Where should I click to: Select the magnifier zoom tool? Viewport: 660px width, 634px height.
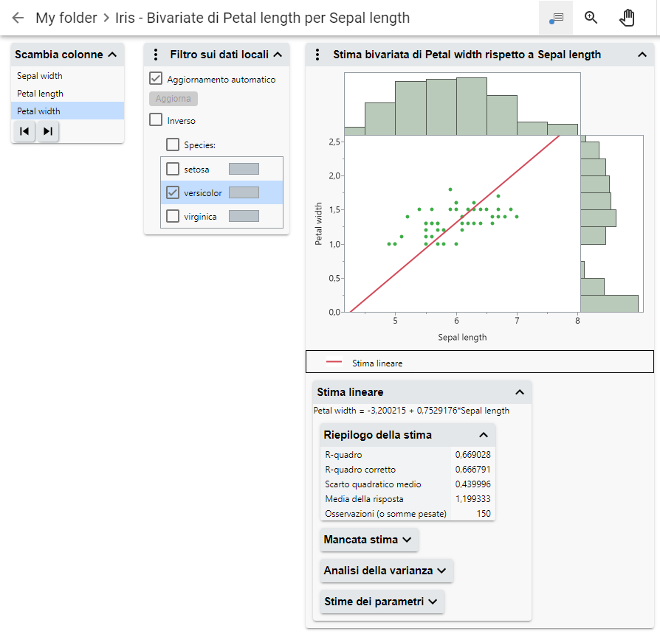pyautogui.click(x=591, y=18)
